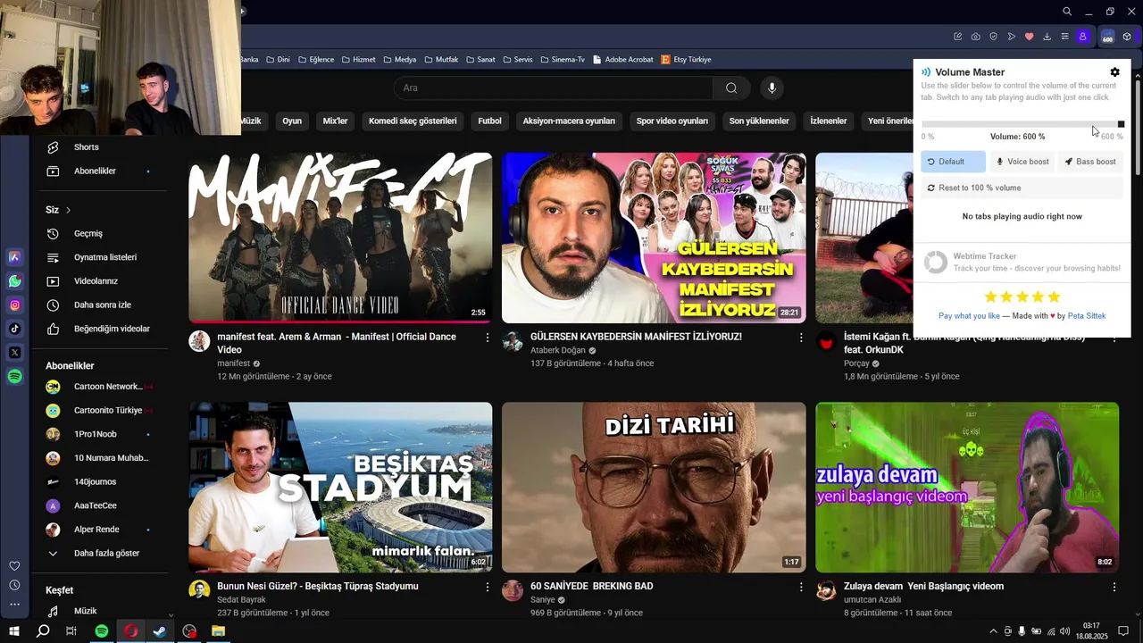Click the Volume Master toolbar icon showing 600
This screenshot has width=1143, height=643.
click(1107, 37)
